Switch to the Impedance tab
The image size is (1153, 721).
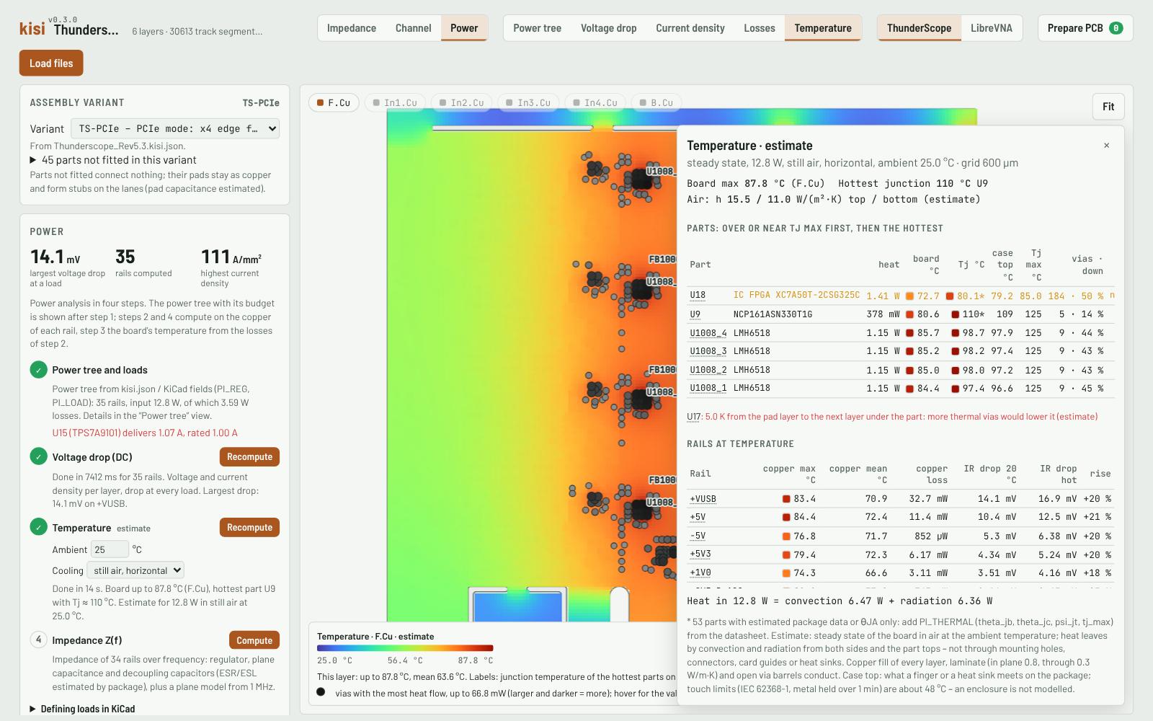[352, 28]
